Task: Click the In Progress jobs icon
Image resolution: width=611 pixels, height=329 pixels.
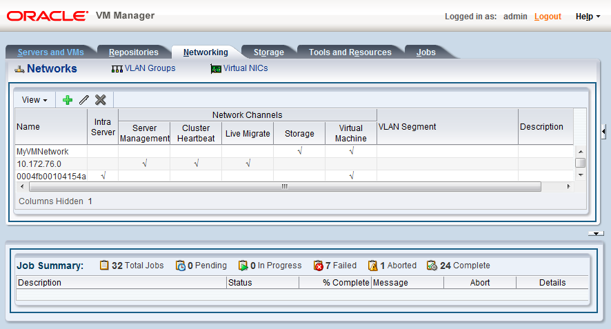Action: 243,266
